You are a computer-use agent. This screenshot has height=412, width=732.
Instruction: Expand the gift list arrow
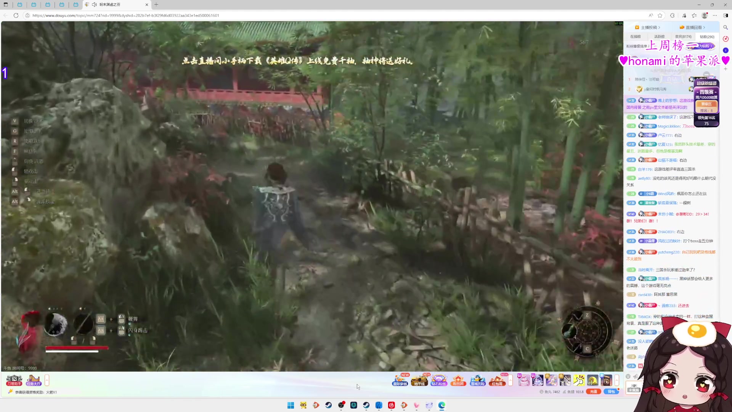pyautogui.click(x=616, y=380)
